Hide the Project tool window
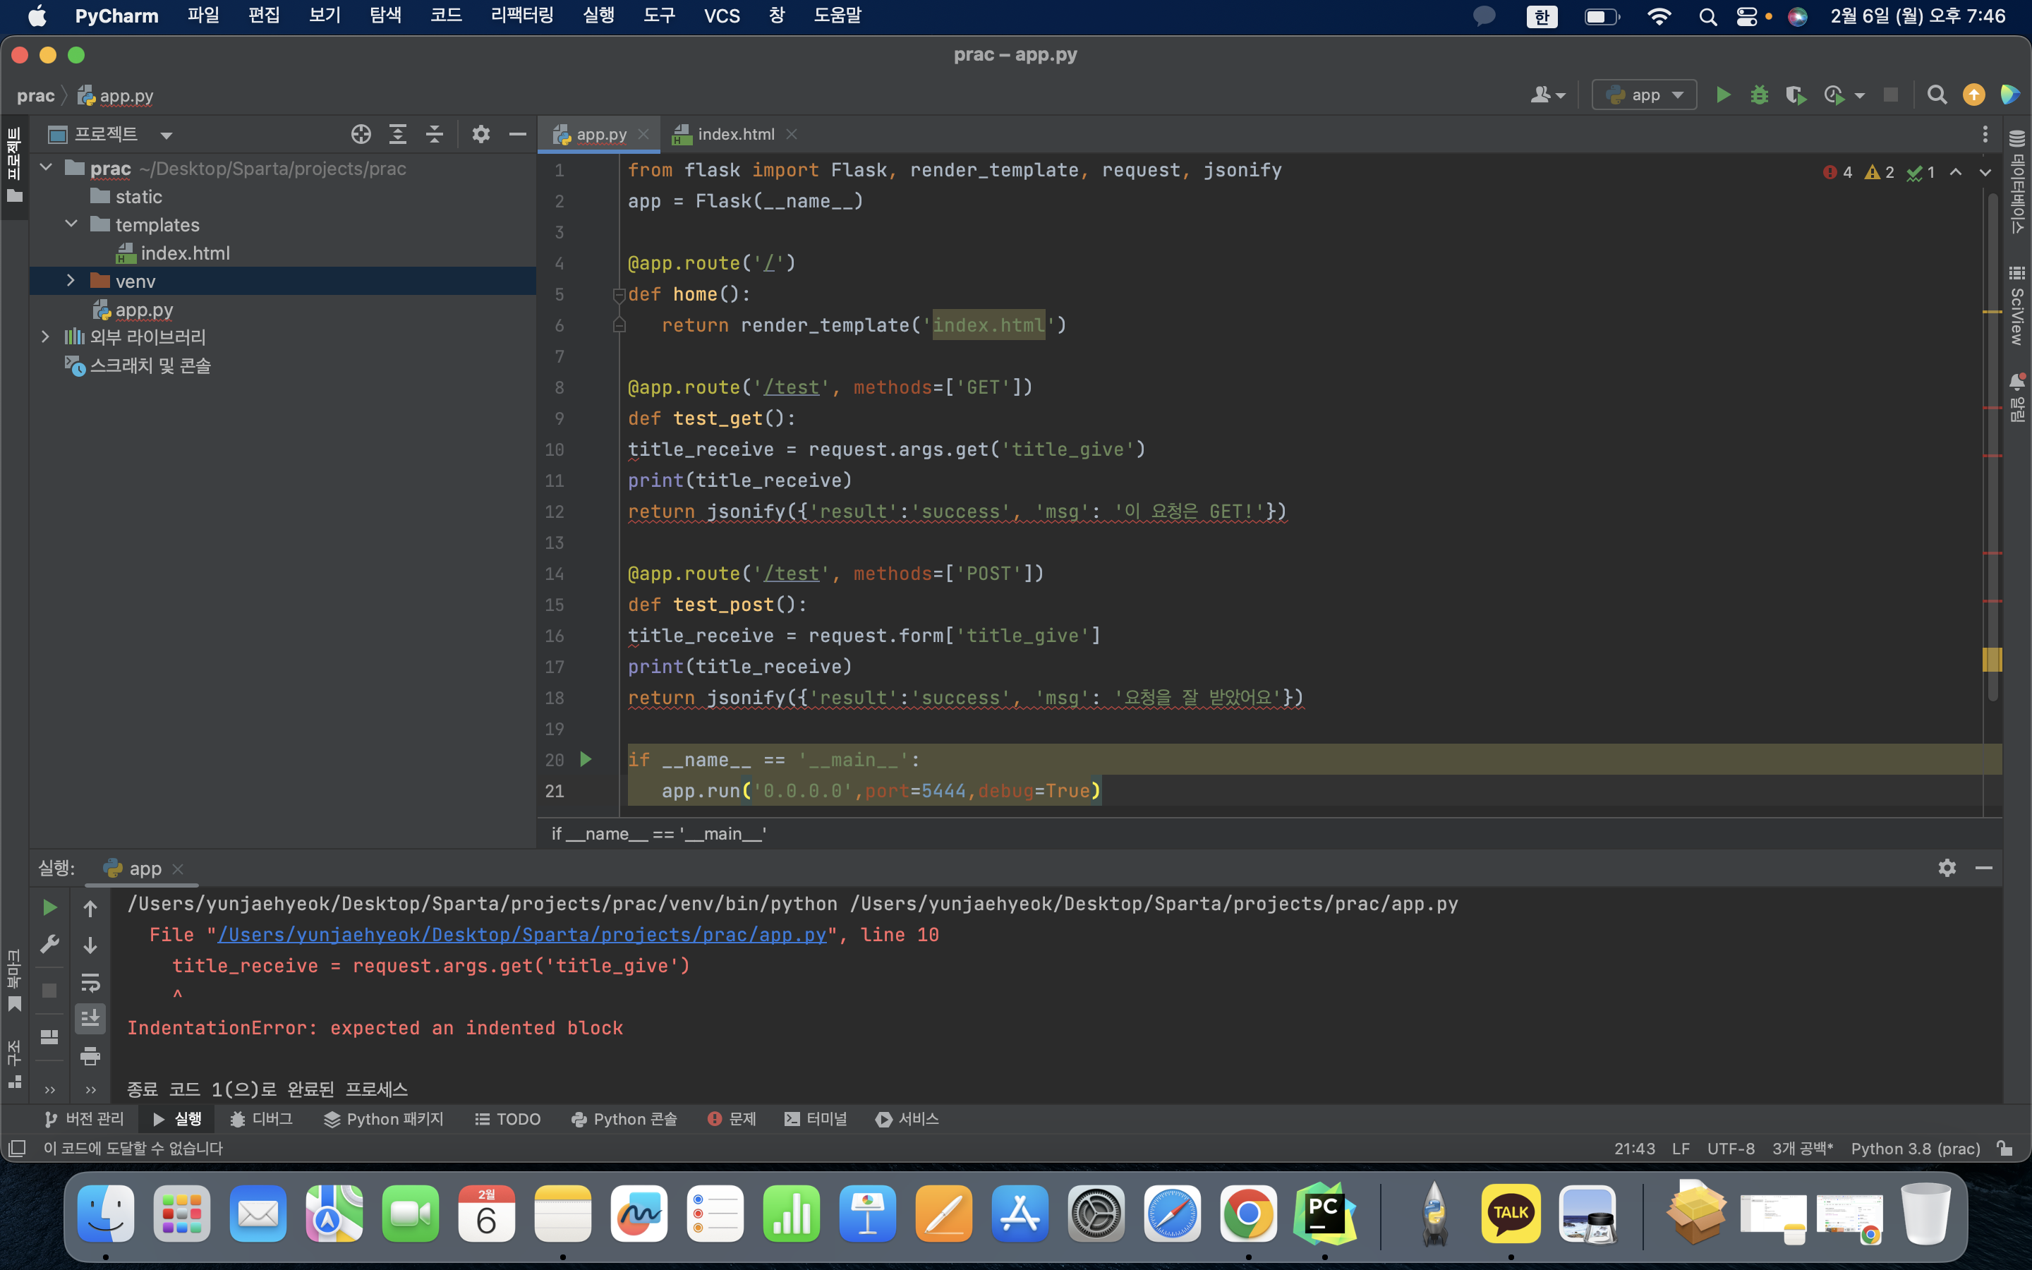 pos(517,134)
